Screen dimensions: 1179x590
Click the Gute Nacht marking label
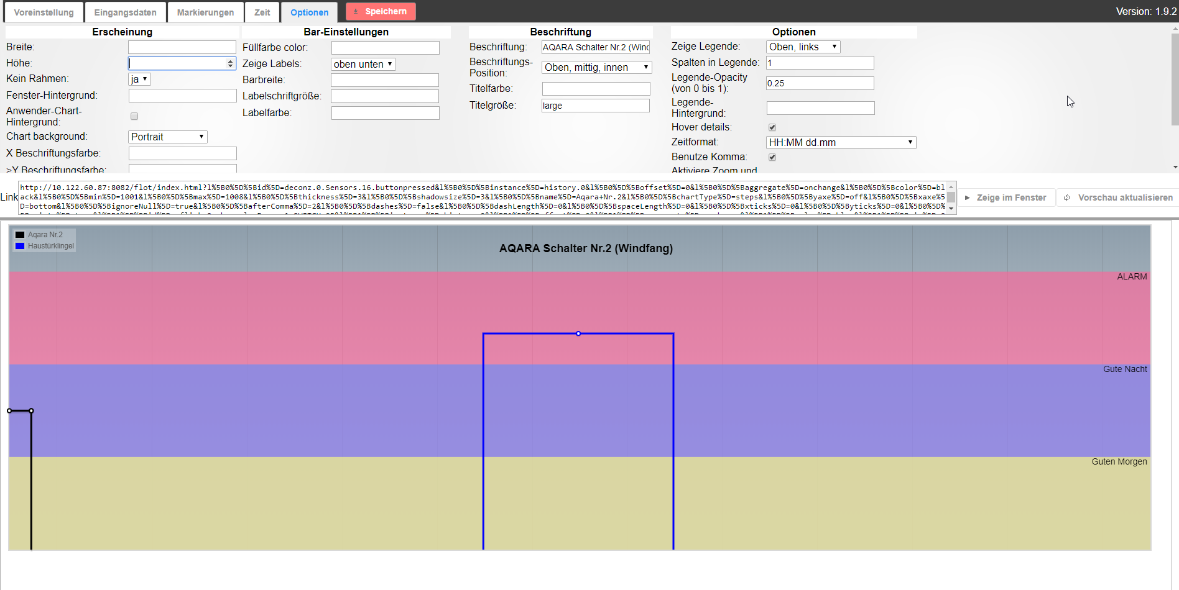click(1125, 369)
